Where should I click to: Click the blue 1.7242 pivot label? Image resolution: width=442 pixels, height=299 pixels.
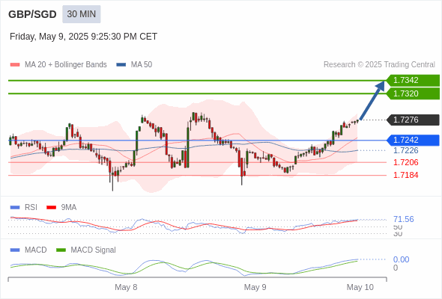tap(413, 140)
